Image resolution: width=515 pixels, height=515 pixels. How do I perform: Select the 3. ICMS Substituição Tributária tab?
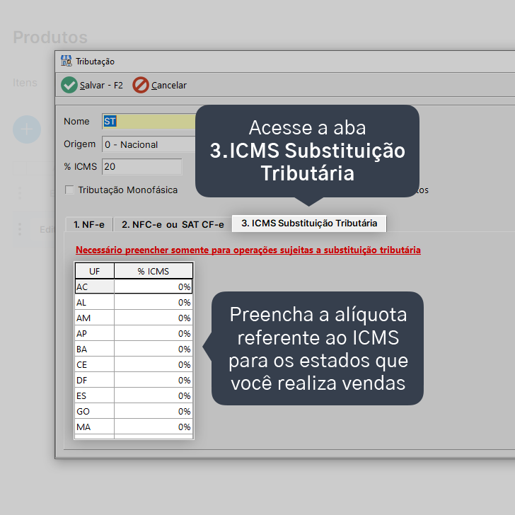pyautogui.click(x=309, y=224)
